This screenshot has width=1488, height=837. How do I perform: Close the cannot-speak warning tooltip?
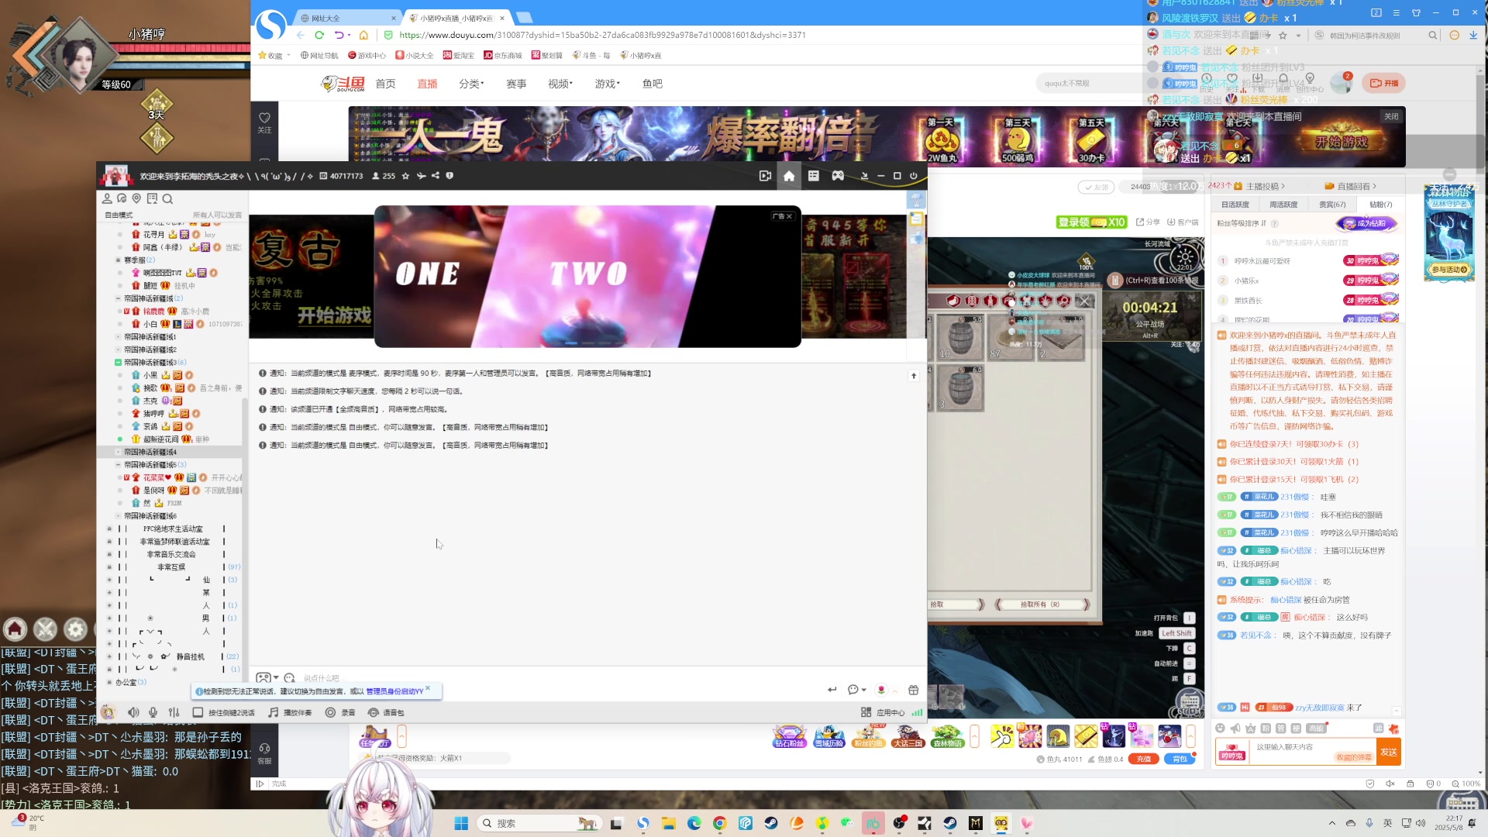[x=428, y=687]
